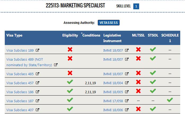Click external link icon beside IMMI 18/005
185x117 pixels.
point(127,92)
